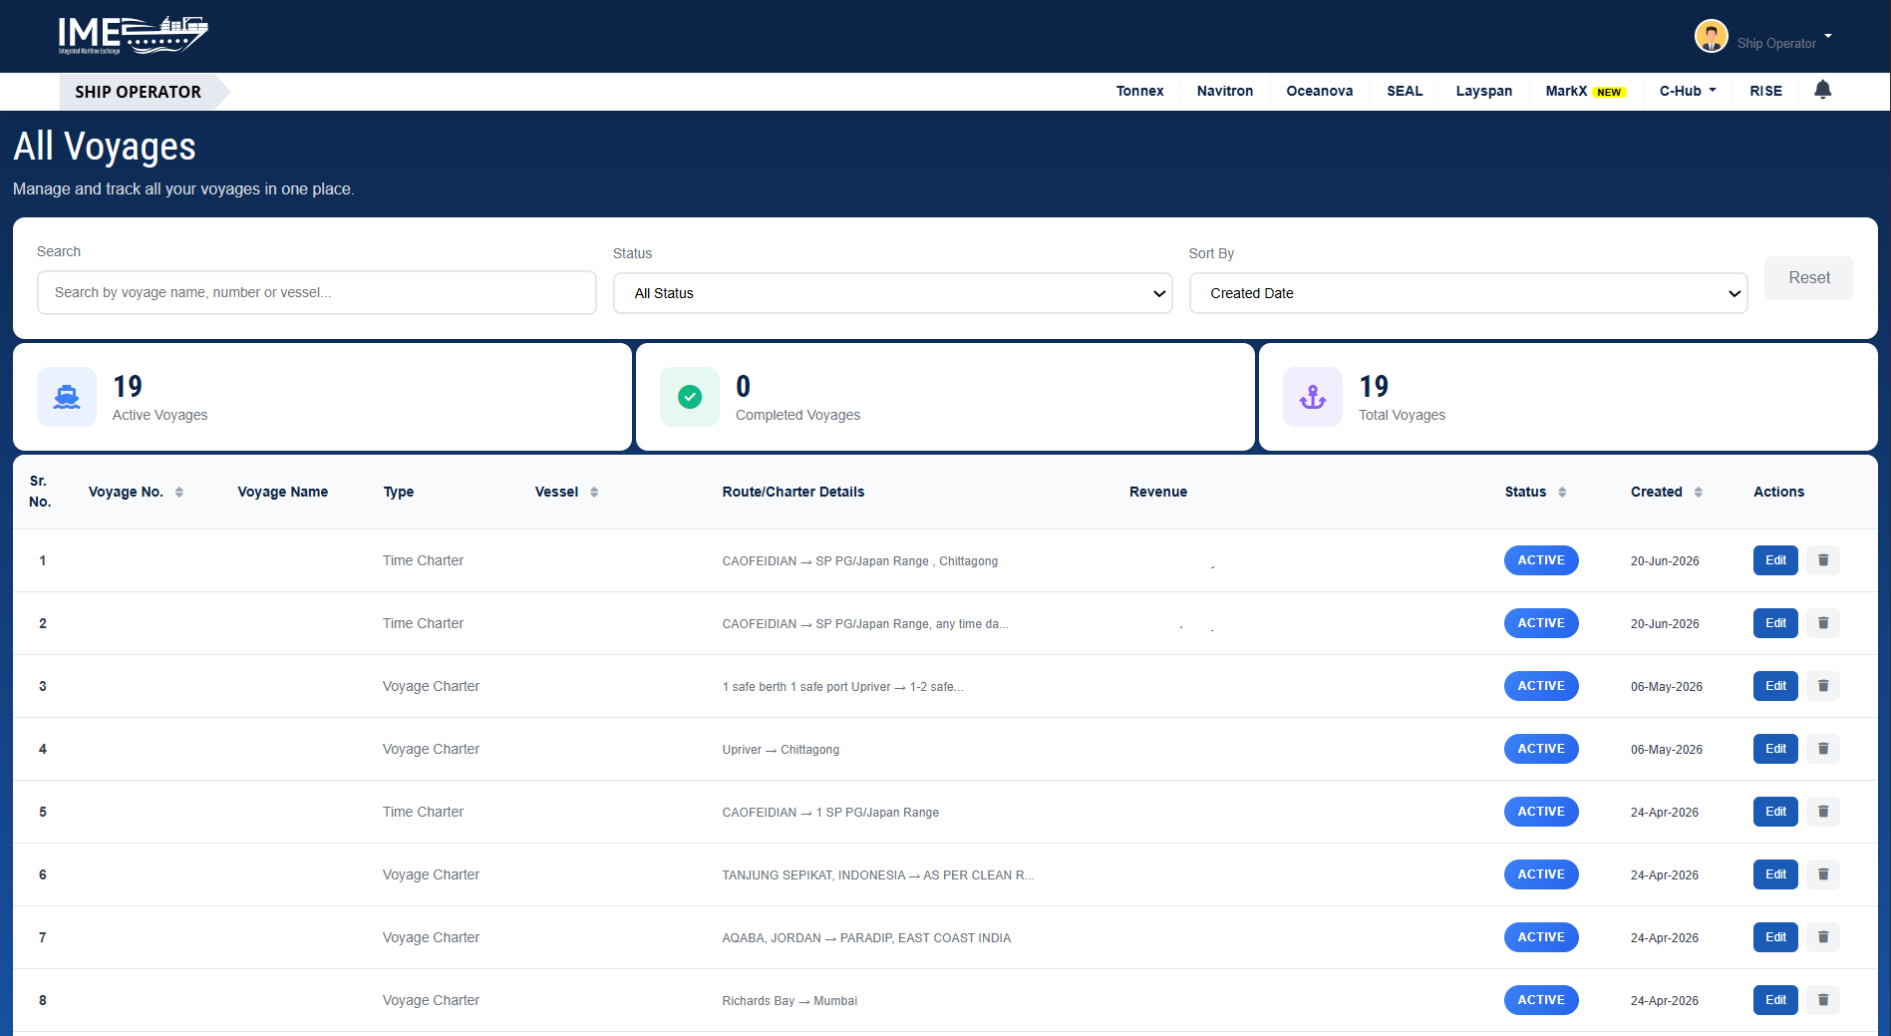Sort by Vessel column arrows
The width and height of the screenshot is (1891, 1036).
tap(594, 492)
